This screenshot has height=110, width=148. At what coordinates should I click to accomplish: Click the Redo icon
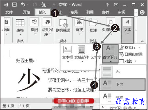coord(35,4)
